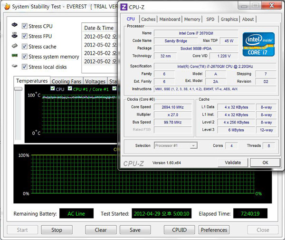Click the Specification field with i7-2670QM text

[x=215, y=67]
